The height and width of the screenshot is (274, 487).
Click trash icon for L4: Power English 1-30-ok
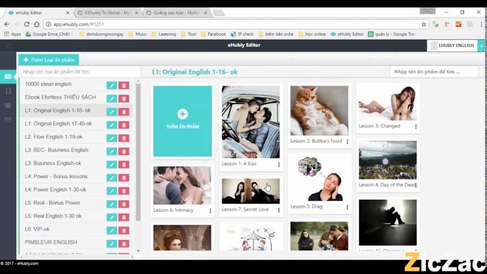(124, 191)
